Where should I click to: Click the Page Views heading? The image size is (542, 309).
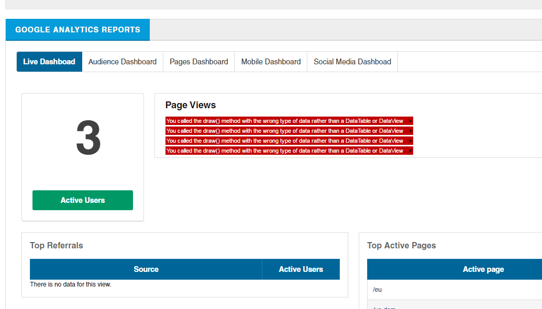191,105
